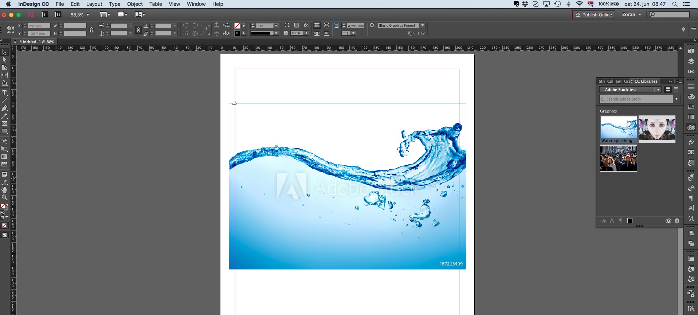Activate the Hand tool
This screenshot has height=315, width=698.
tap(4, 190)
